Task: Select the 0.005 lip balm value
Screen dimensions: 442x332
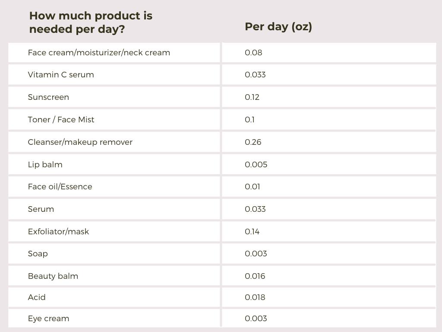Action: tap(256, 165)
